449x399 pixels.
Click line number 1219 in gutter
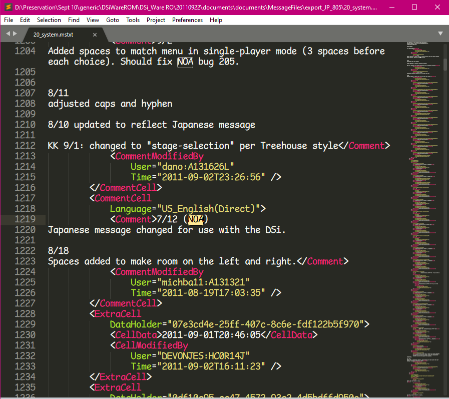click(x=25, y=219)
